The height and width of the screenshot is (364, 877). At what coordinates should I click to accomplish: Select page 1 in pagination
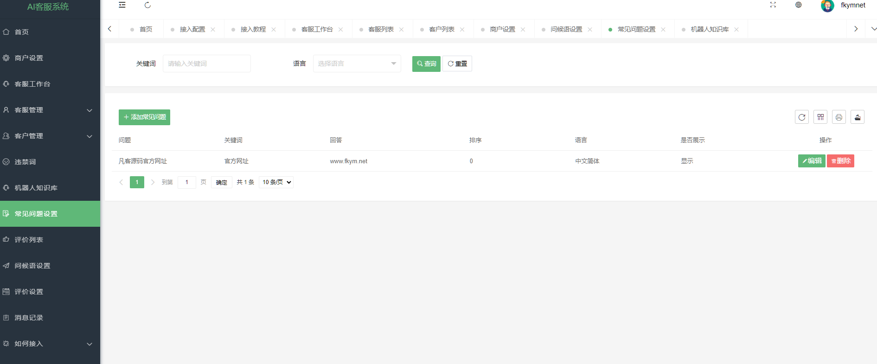pyautogui.click(x=137, y=182)
